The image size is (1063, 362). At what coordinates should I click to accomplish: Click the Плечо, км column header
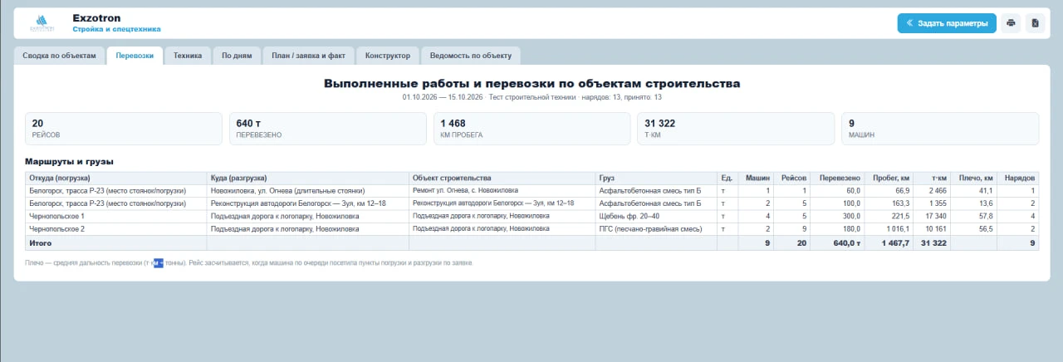point(974,179)
